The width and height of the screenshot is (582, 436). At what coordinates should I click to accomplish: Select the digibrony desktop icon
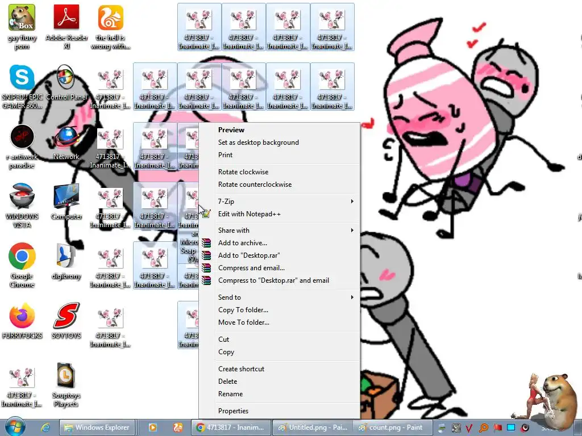66,261
